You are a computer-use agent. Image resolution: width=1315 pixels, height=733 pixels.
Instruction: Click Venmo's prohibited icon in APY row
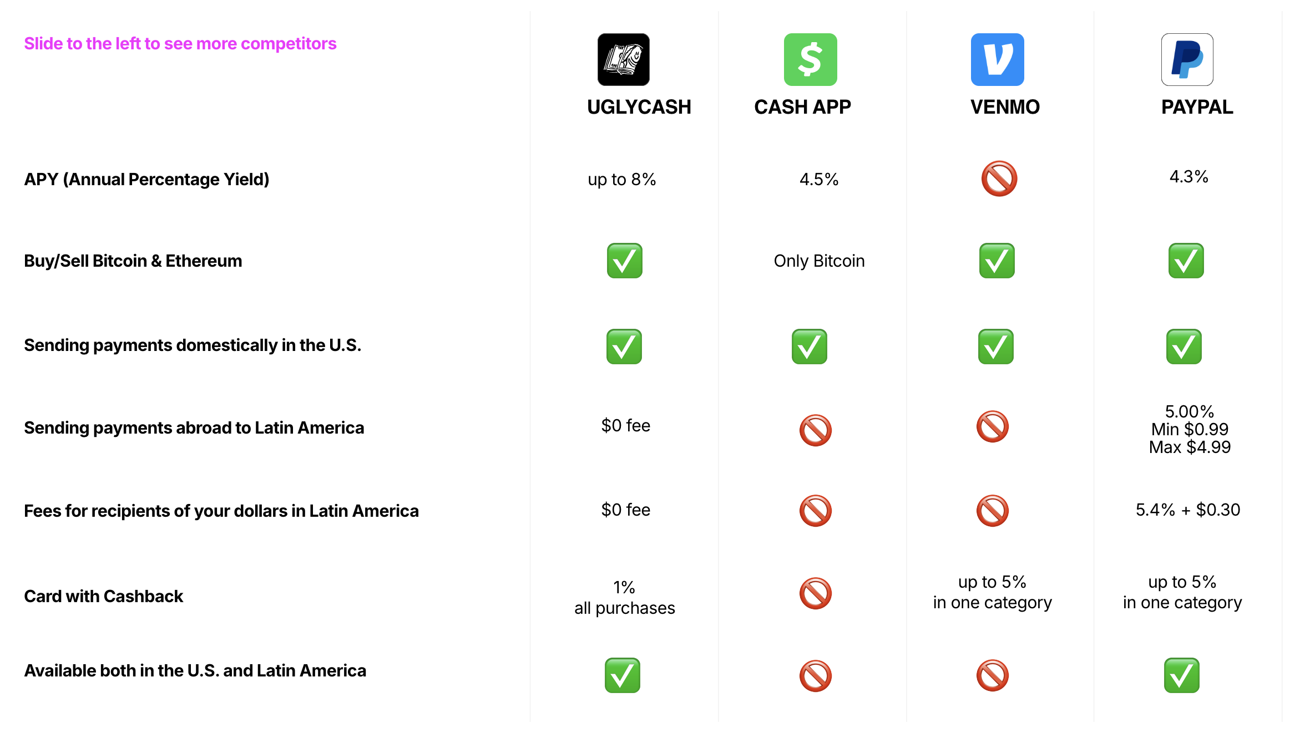pyautogui.click(x=999, y=179)
